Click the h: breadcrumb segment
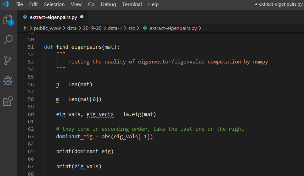Viewport: 304px width, 176px height. (x=25, y=28)
